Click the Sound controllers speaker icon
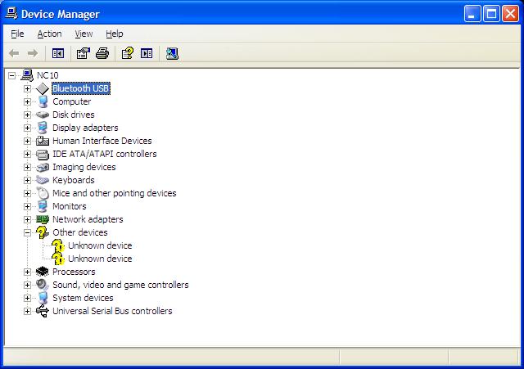This screenshot has height=369, width=524. (x=43, y=285)
